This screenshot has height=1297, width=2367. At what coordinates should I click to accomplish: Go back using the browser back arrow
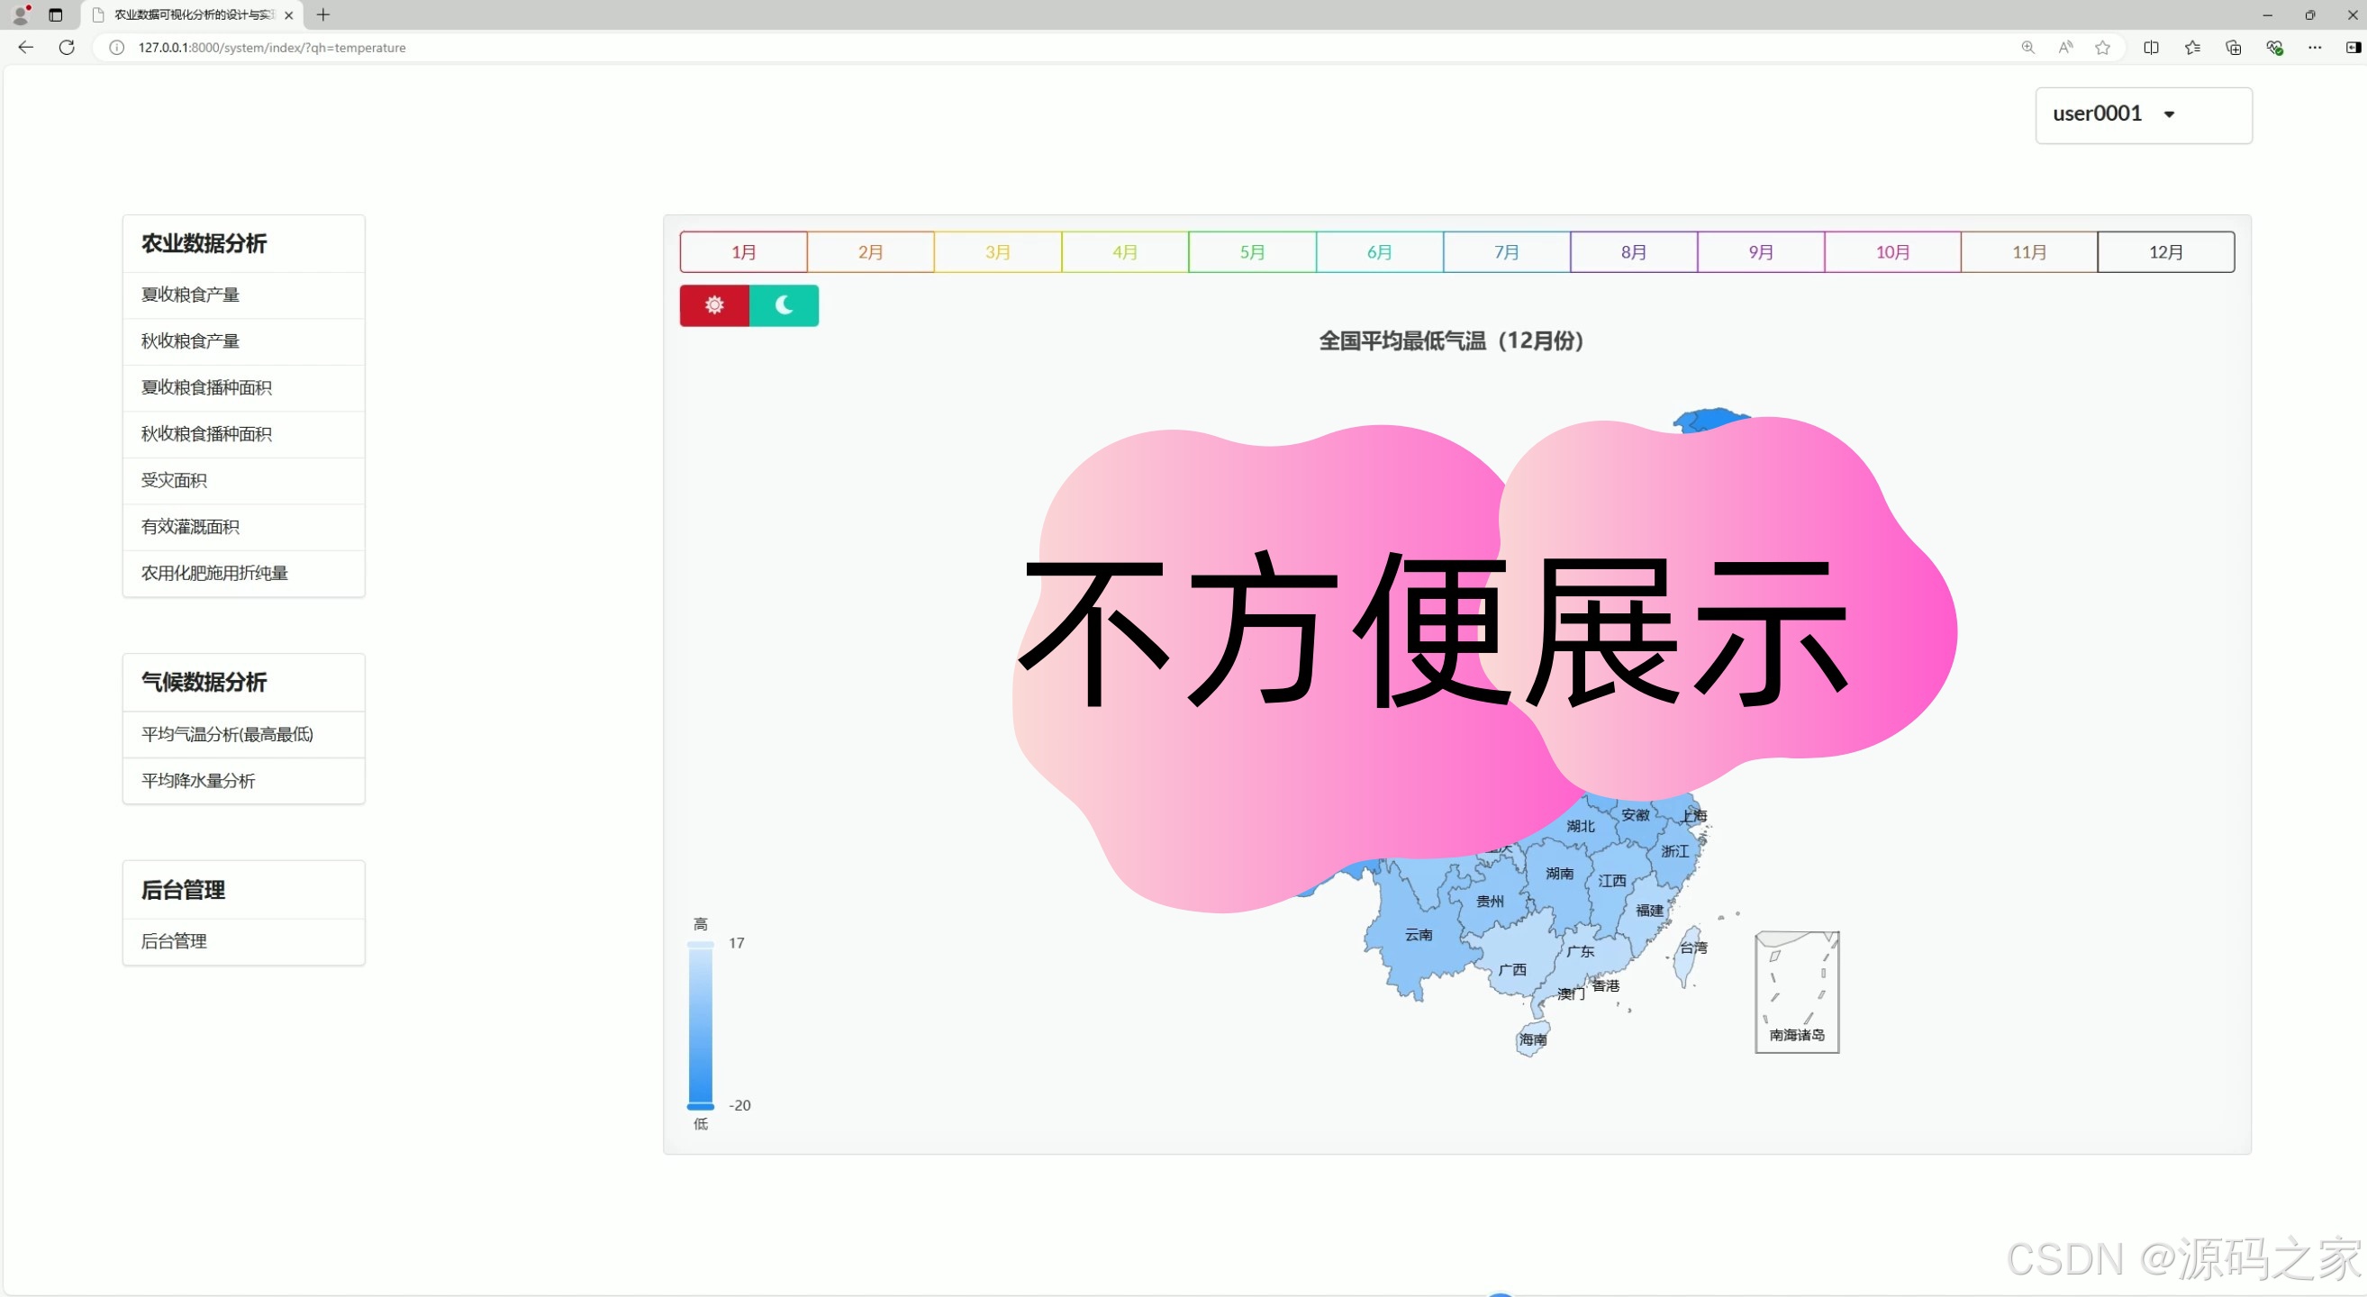point(26,48)
